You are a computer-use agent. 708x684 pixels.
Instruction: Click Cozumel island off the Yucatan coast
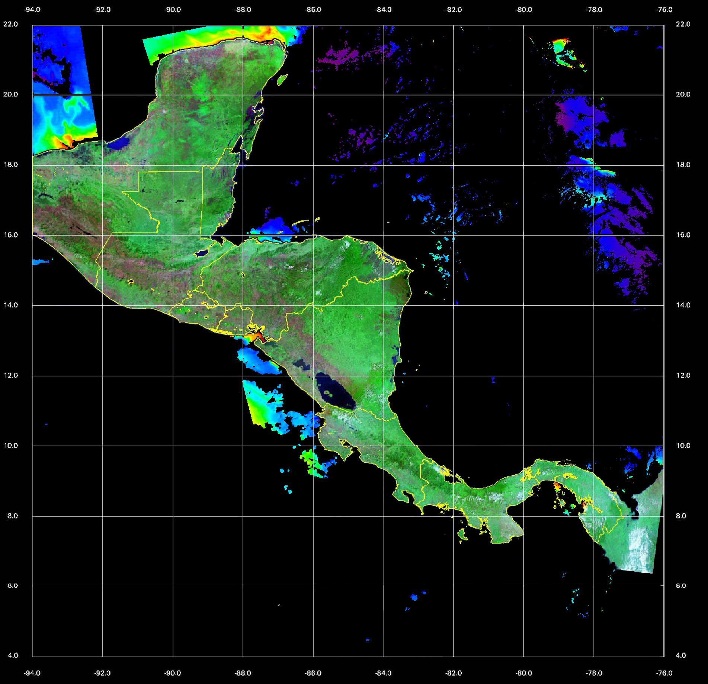282,79
